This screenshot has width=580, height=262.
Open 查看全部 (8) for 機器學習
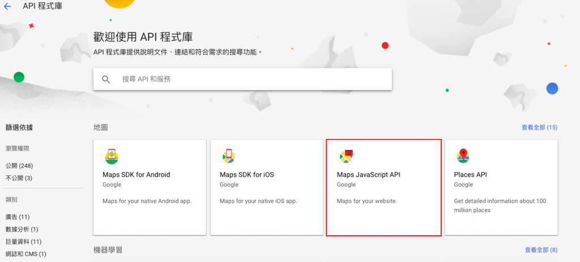(x=541, y=250)
